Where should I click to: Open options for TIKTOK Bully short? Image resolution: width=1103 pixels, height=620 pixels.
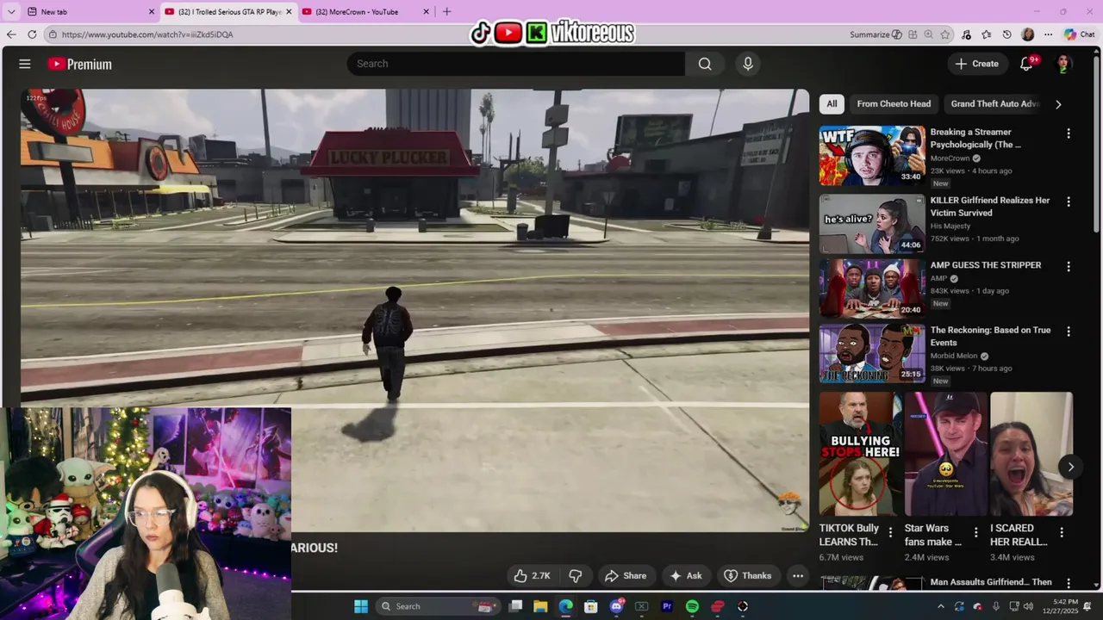pos(891,532)
